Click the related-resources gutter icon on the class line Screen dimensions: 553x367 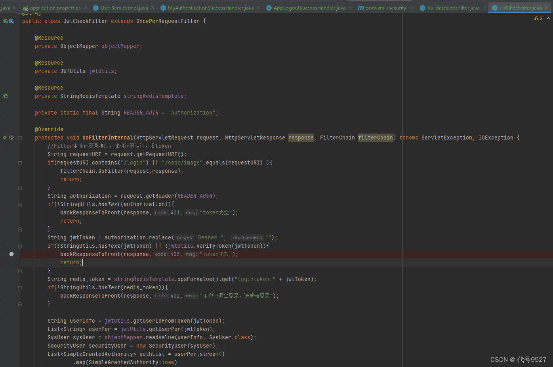tap(11, 21)
